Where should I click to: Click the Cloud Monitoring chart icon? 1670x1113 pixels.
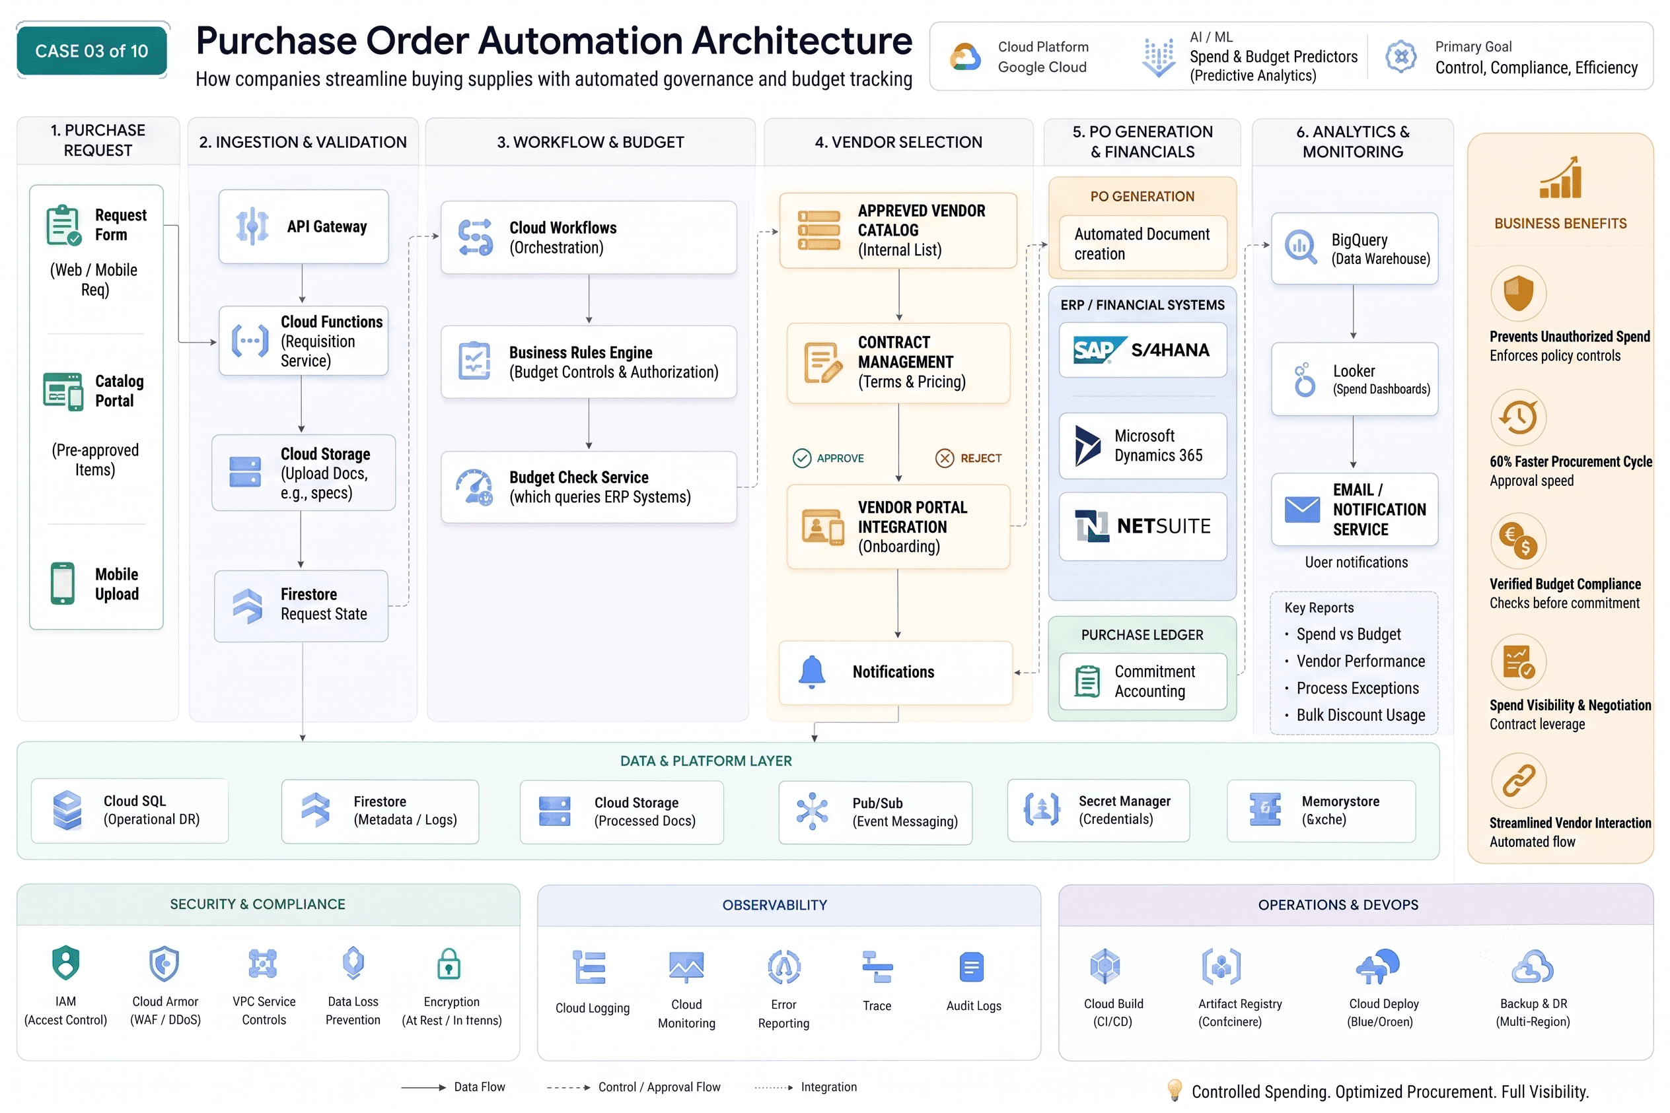point(686,966)
